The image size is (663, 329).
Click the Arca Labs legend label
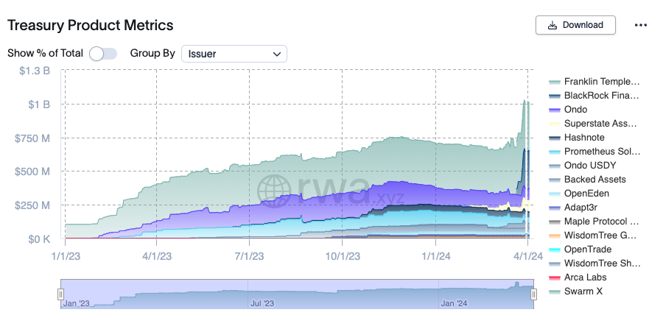coord(585,277)
